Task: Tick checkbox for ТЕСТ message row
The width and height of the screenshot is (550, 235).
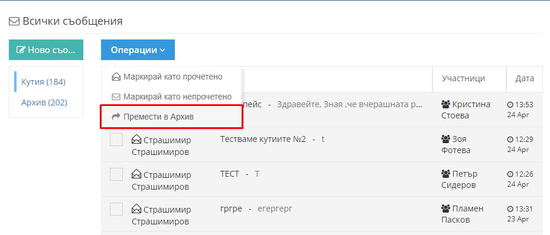Action: pos(116,174)
